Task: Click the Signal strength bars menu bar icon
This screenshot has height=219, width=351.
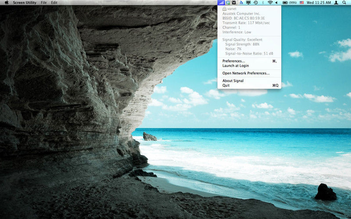Action: [x=221, y=3]
